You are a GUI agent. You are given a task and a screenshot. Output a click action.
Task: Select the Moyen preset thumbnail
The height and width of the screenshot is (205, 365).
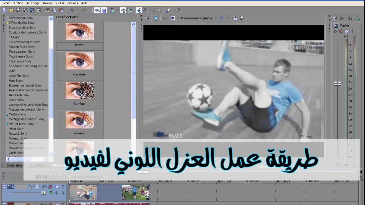click(x=80, y=31)
